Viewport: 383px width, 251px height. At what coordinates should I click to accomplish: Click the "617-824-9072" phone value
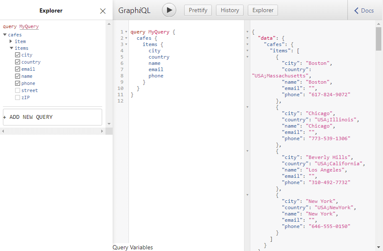[329, 95]
